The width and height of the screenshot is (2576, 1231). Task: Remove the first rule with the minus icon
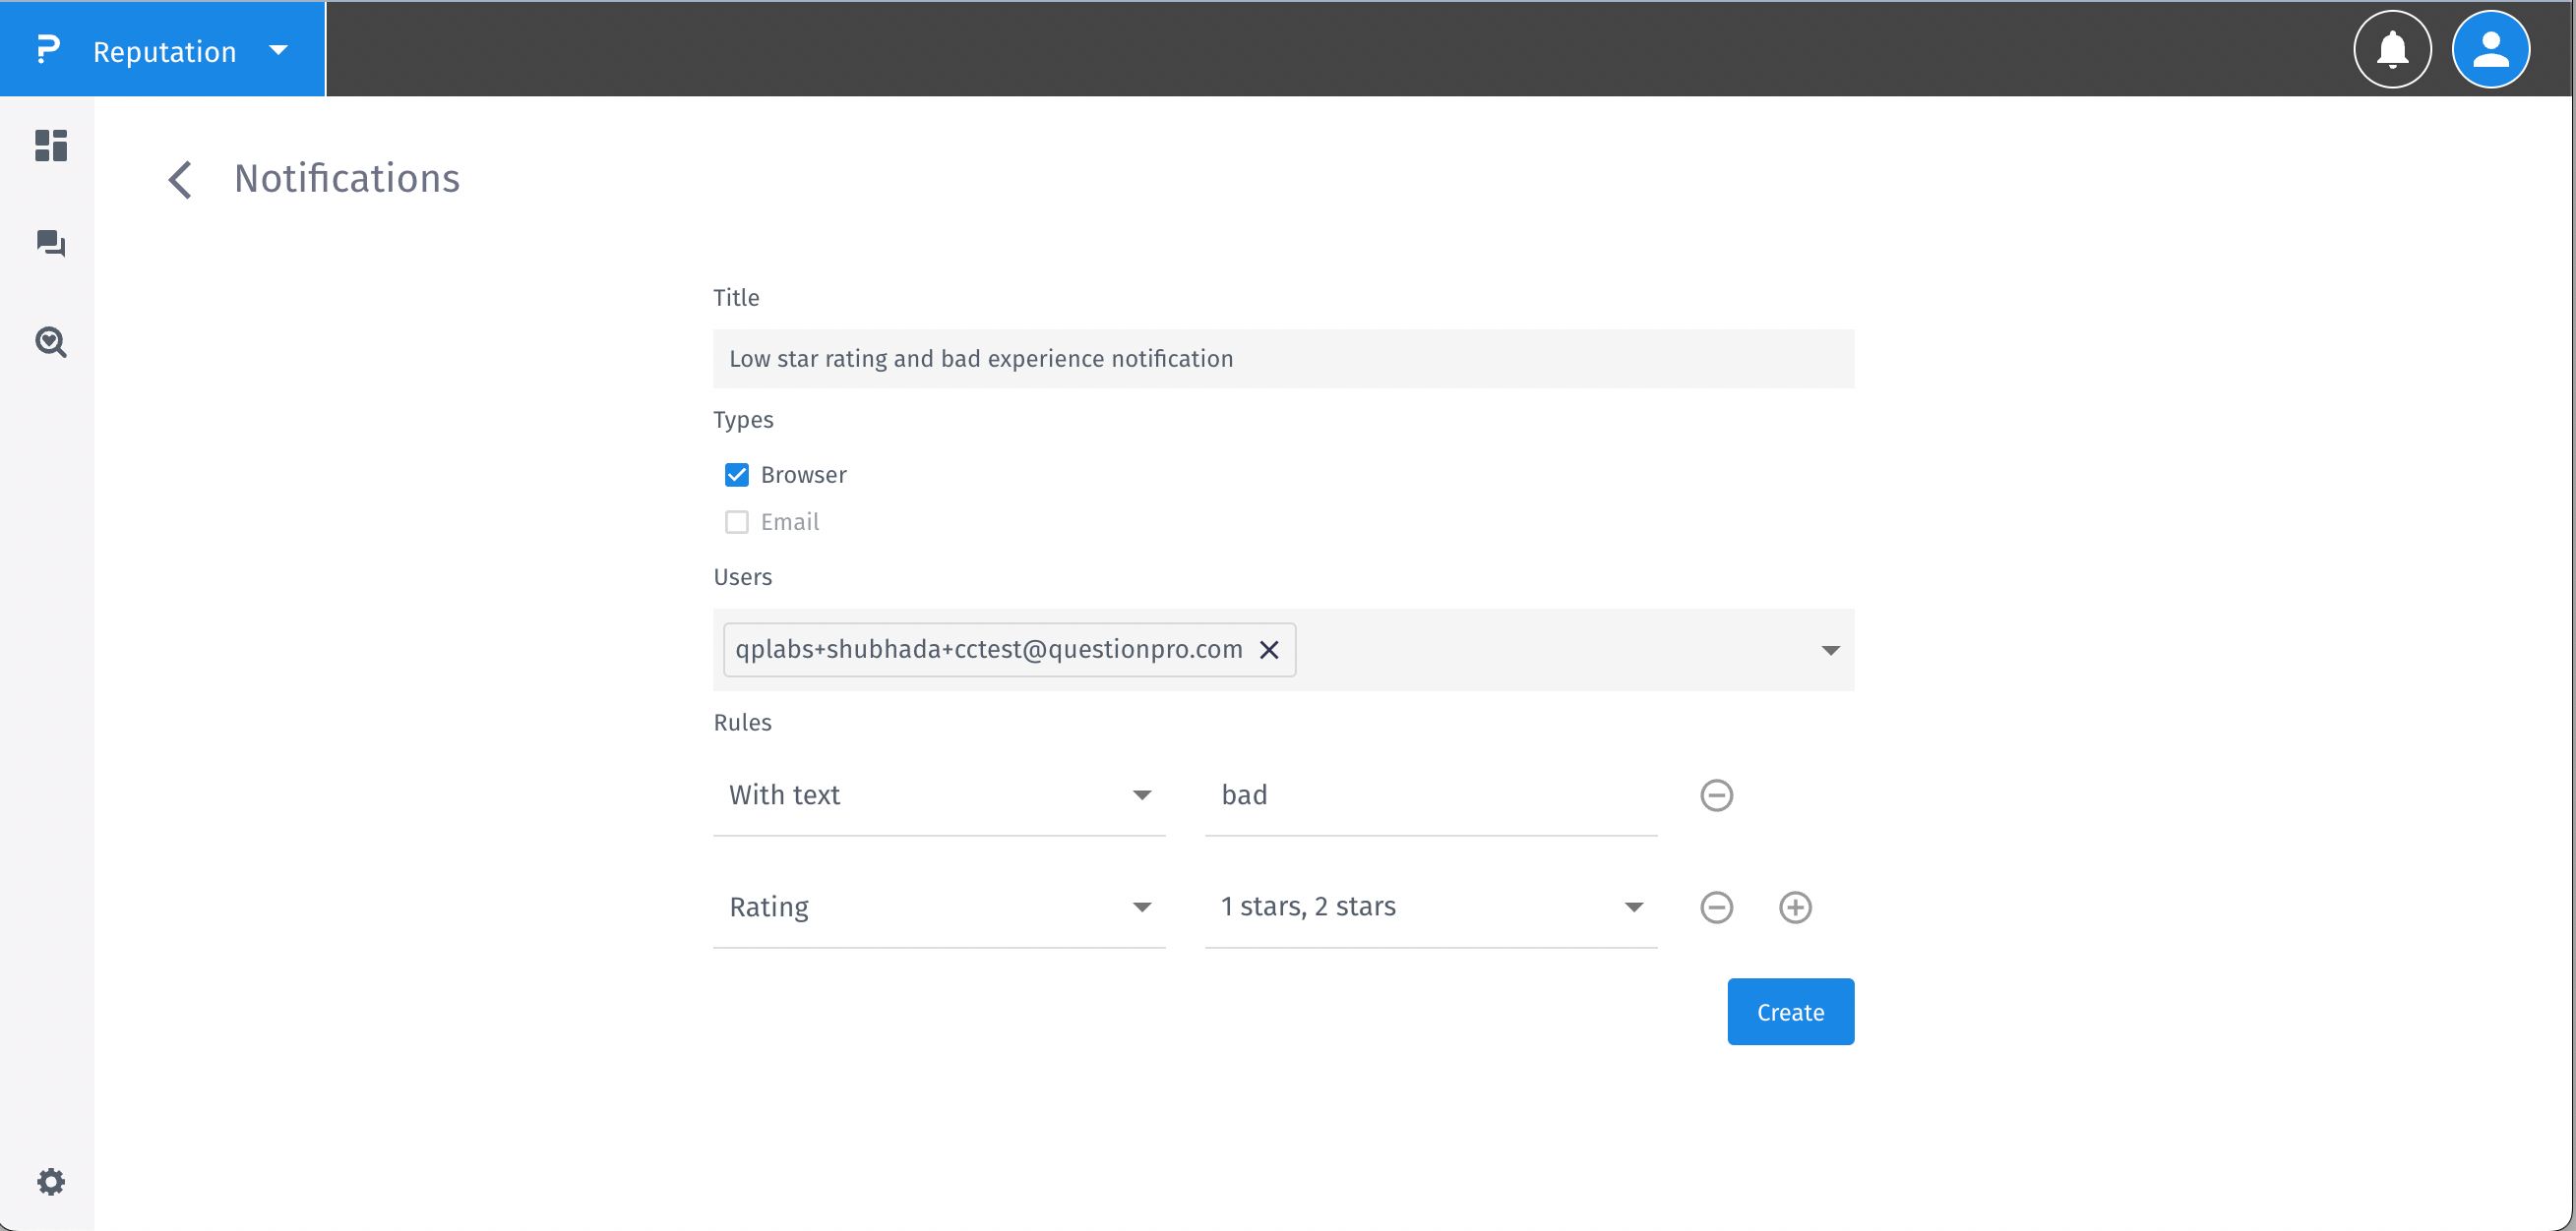pyautogui.click(x=1716, y=794)
